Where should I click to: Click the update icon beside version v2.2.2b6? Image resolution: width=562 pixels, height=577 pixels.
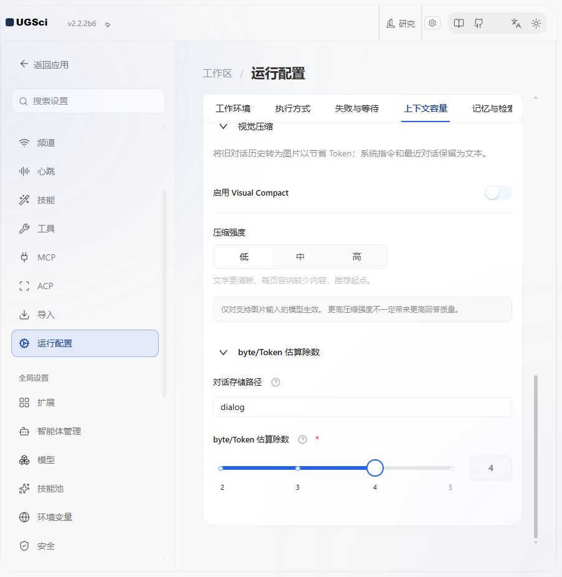click(108, 24)
